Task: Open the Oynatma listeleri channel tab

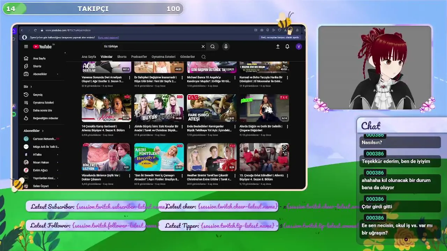Action: pos(163,57)
